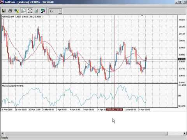Click the Ready status bar text
Screen dimensions: 187x140
pos(4,138)
